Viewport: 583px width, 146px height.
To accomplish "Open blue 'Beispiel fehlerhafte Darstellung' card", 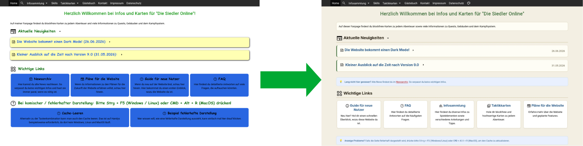I will coord(189,118).
